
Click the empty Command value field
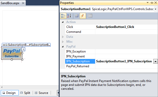[127, 32]
